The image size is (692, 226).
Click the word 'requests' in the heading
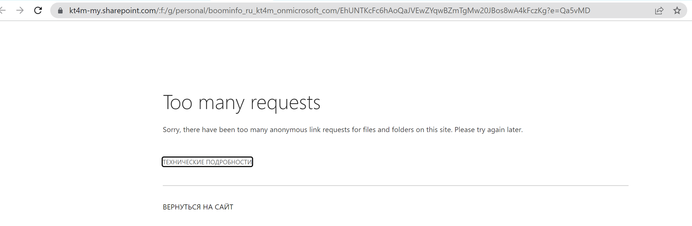(x=285, y=103)
